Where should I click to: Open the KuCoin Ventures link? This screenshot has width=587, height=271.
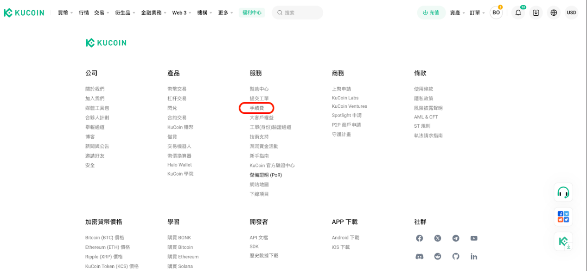point(350,106)
